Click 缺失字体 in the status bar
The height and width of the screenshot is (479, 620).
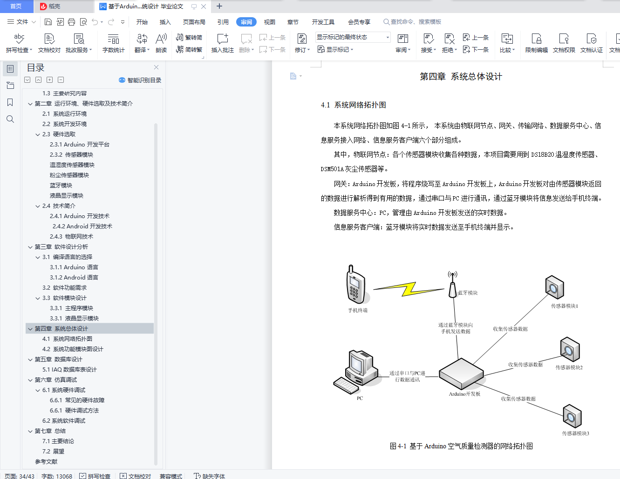click(x=209, y=476)
